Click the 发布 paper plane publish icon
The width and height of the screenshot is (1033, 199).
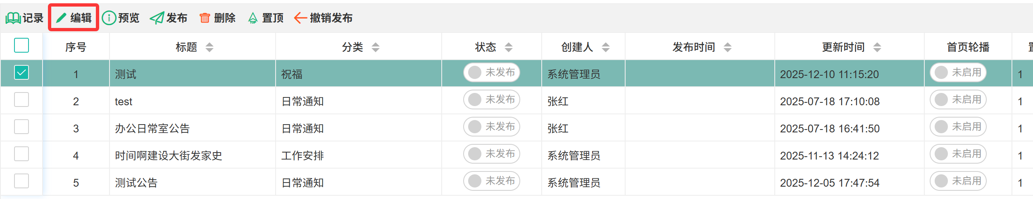coord(157,18)
